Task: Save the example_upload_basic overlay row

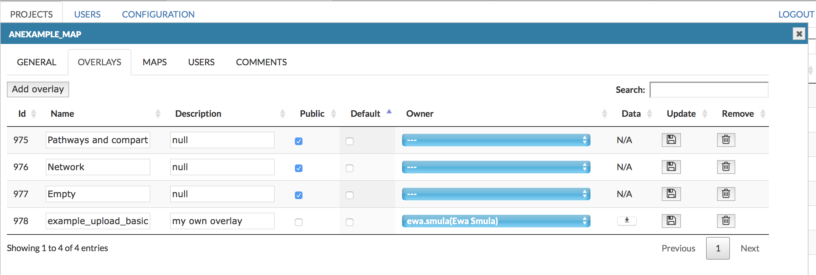Action: [x=671, y=221]
